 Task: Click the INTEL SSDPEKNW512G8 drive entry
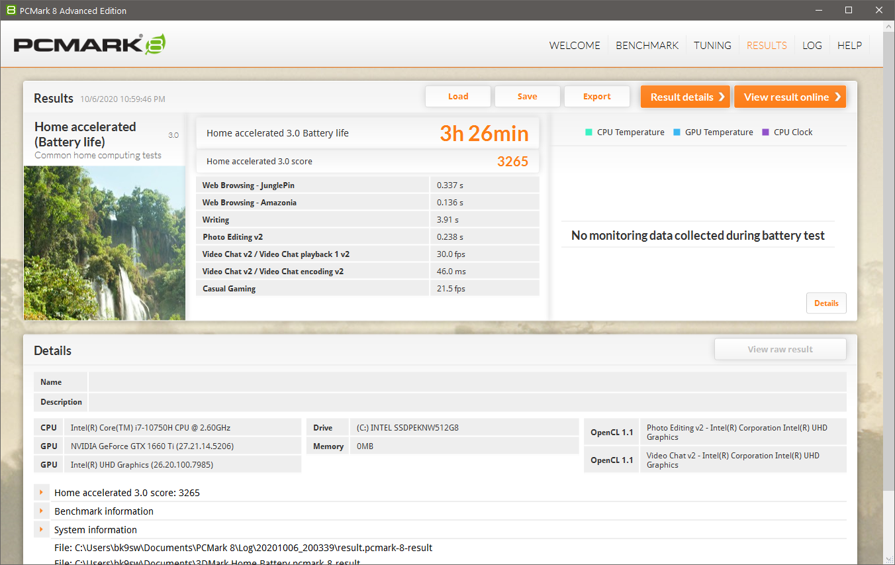coord(407,428)
